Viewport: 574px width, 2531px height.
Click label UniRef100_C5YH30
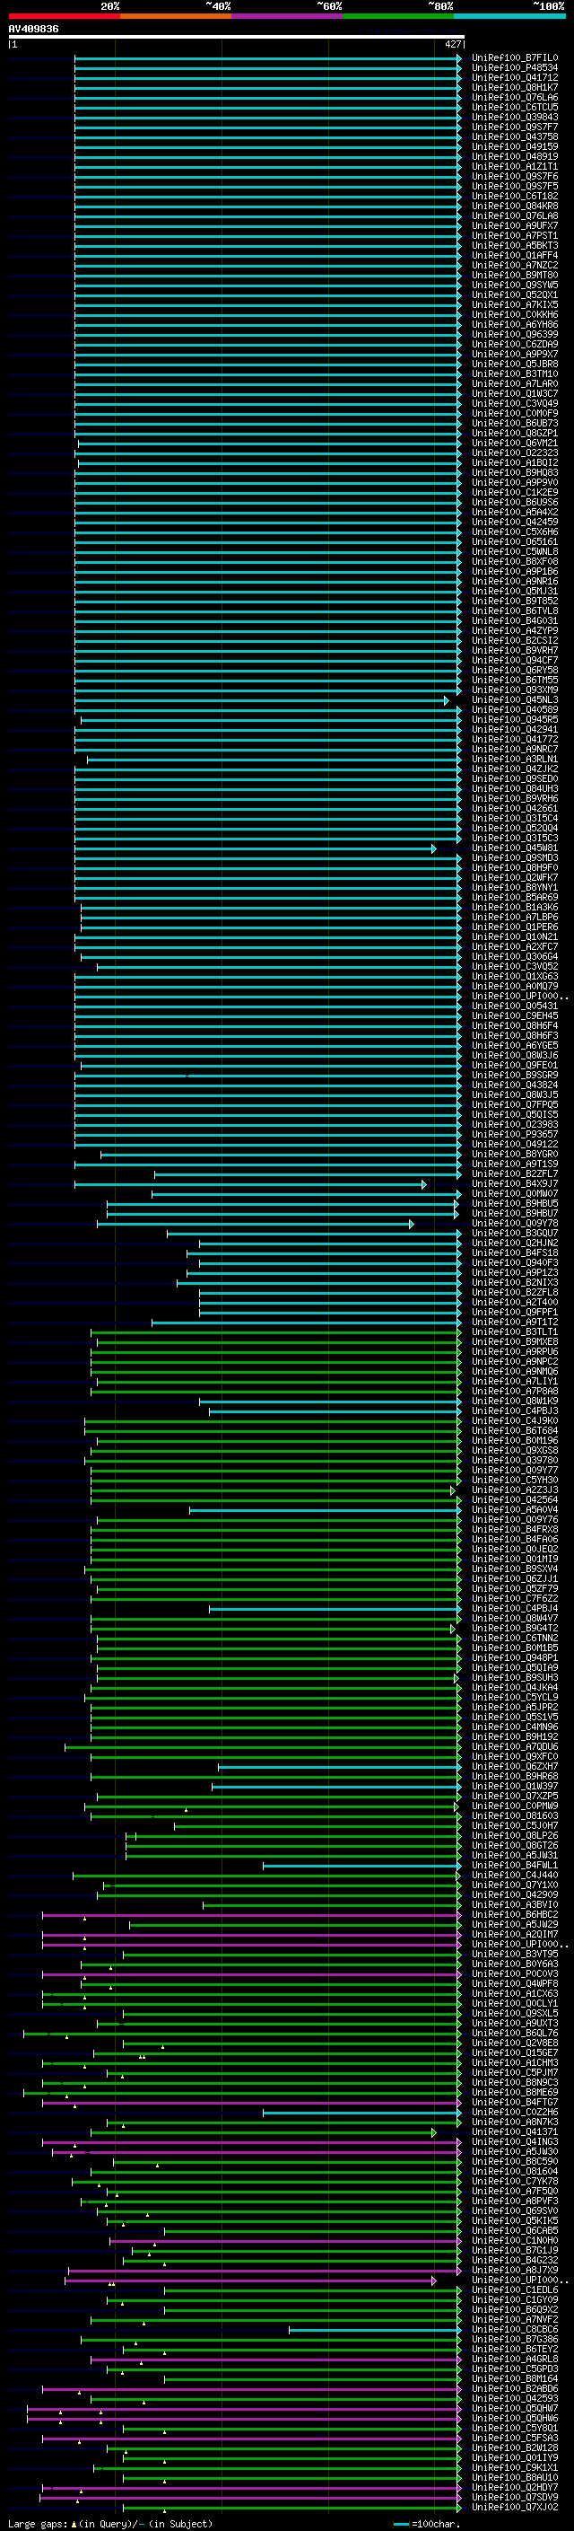pos(514,1481)
